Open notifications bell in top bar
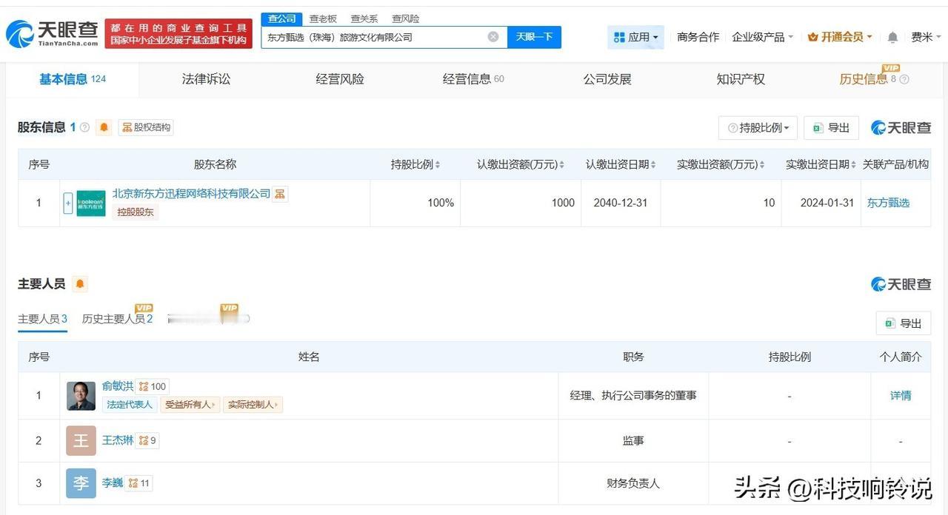Viewport: 948px width, 515px height. 893,37
